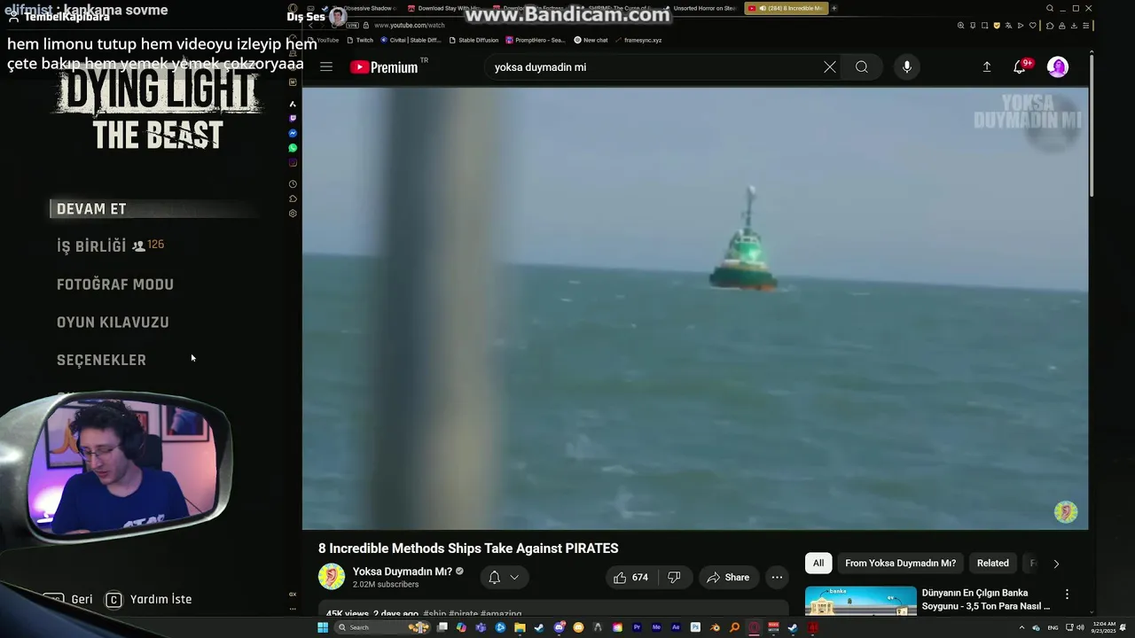Clear the YouTube search query with X
This screenshot has width=1135, height=638.
pos(830,66)
